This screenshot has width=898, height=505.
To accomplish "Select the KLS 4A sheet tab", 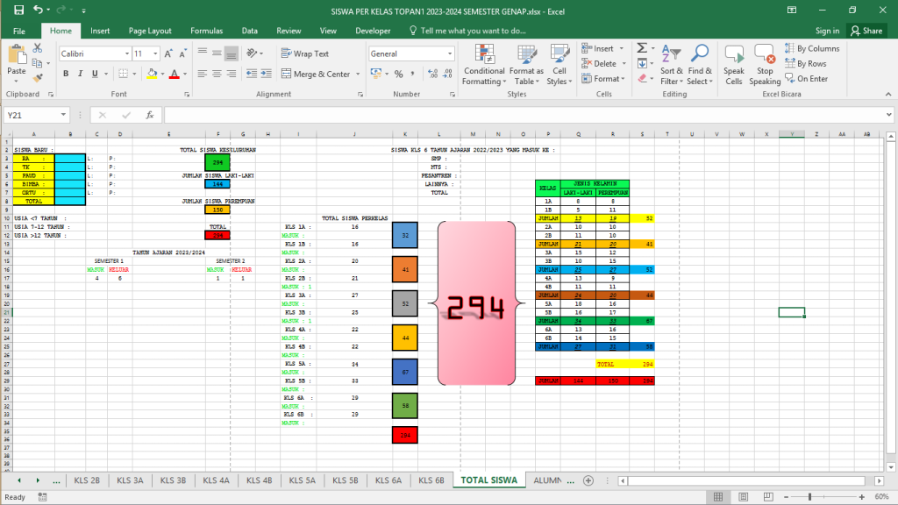I will (x=216, y=480).
